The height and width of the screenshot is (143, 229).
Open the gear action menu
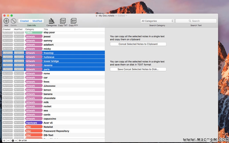tap(14, 141)
